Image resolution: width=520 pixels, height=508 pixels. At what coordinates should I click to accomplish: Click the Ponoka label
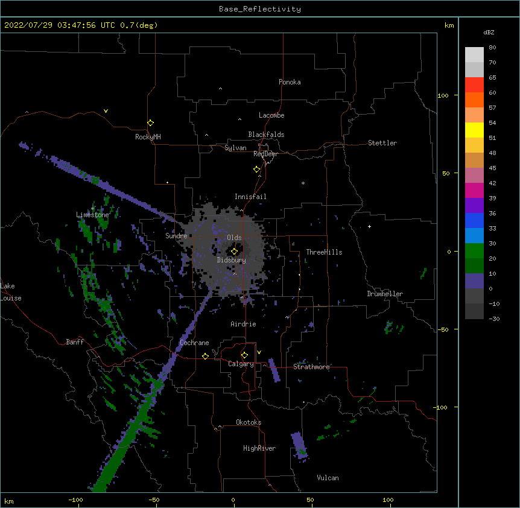pyautogui.click(x=290, y=82)
